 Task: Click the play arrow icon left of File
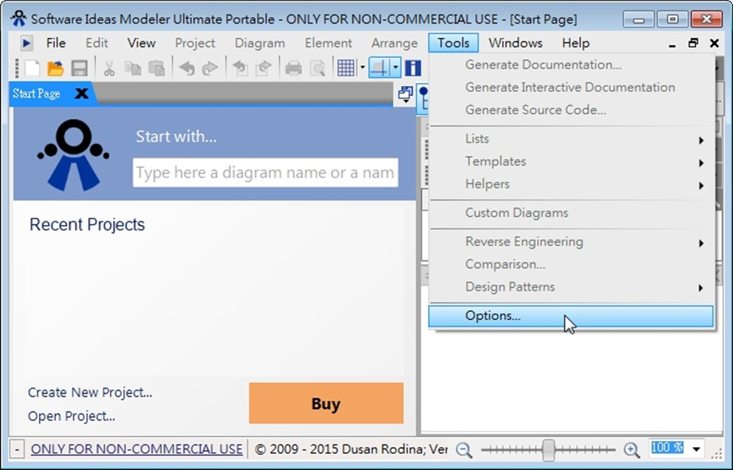pyautogui.click(x=26, y=43)
